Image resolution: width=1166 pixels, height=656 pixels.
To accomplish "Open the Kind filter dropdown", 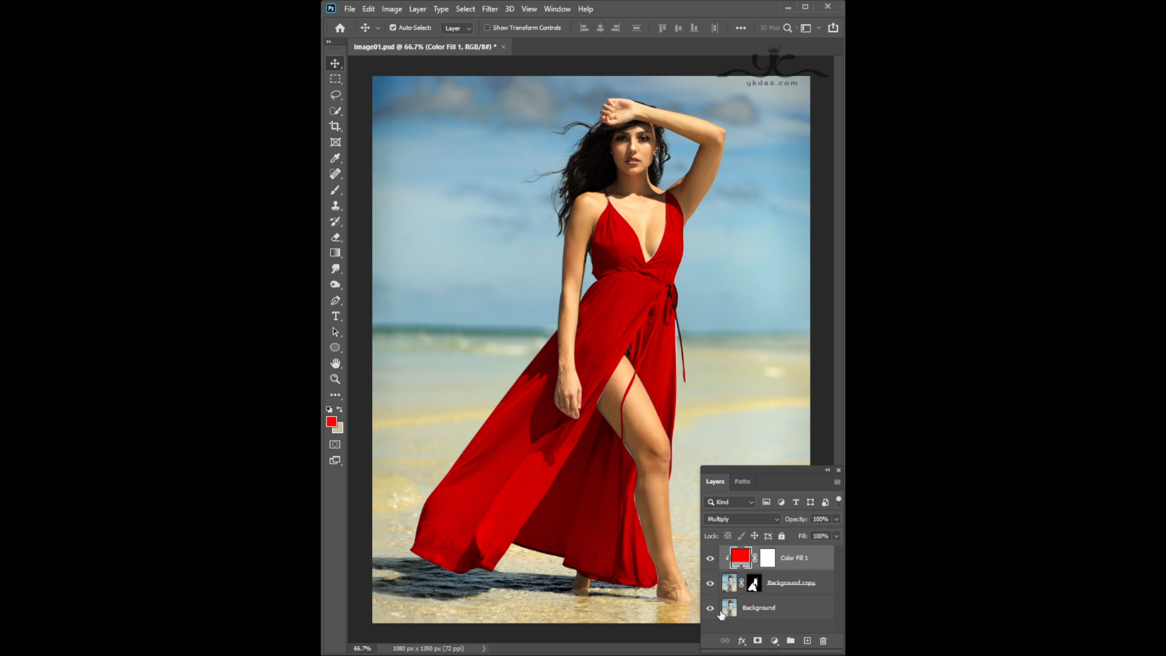I will click(731, 502).
